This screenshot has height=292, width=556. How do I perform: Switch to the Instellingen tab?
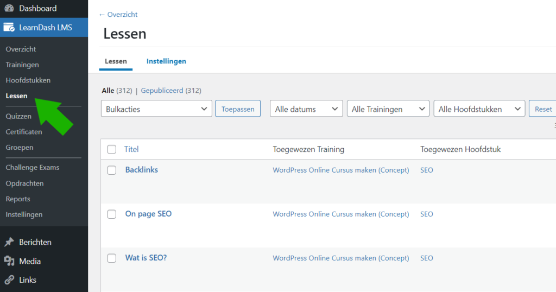point(166,61)
